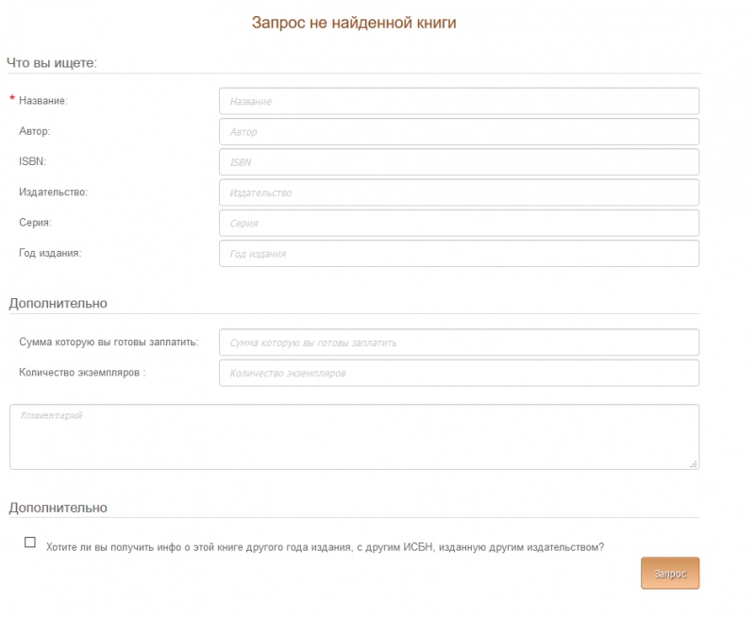Enable the other edition info checkbox
This screenshot has height=618, width=755.
point(30,543)
